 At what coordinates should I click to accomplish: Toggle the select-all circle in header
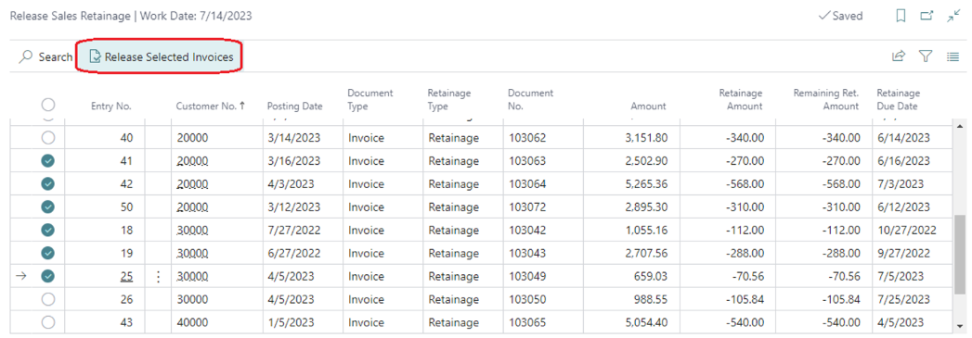[x=47, y=105]
